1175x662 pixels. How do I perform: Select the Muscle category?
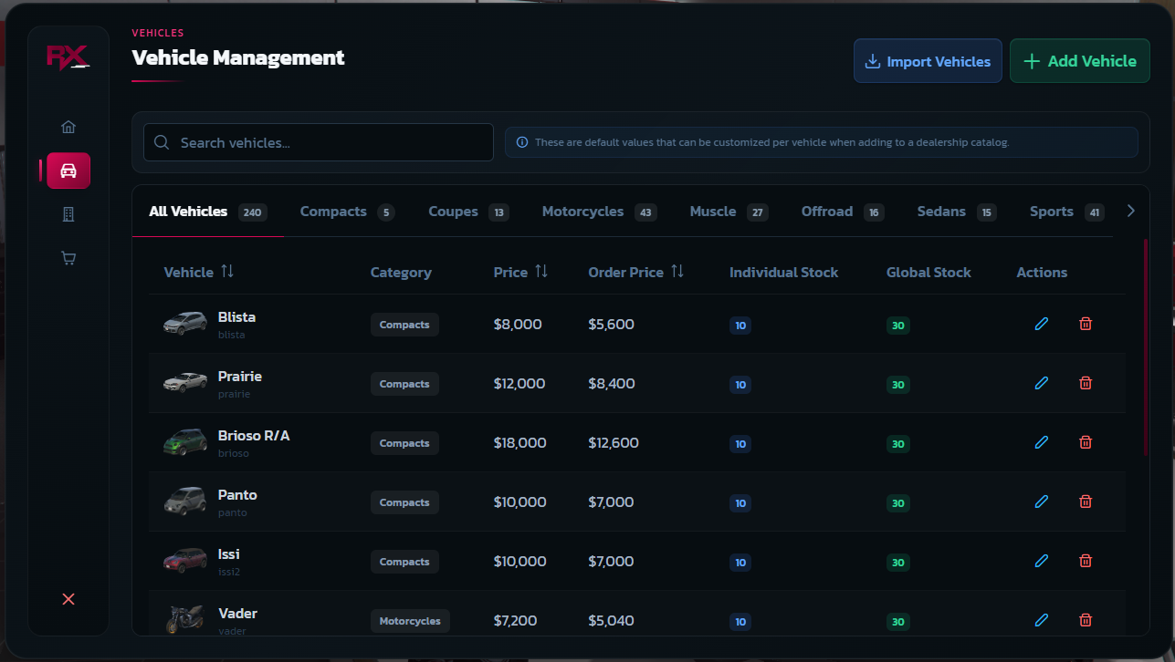coord(712,211)
